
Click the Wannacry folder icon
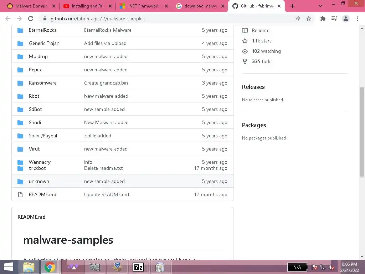coord(20,162)
